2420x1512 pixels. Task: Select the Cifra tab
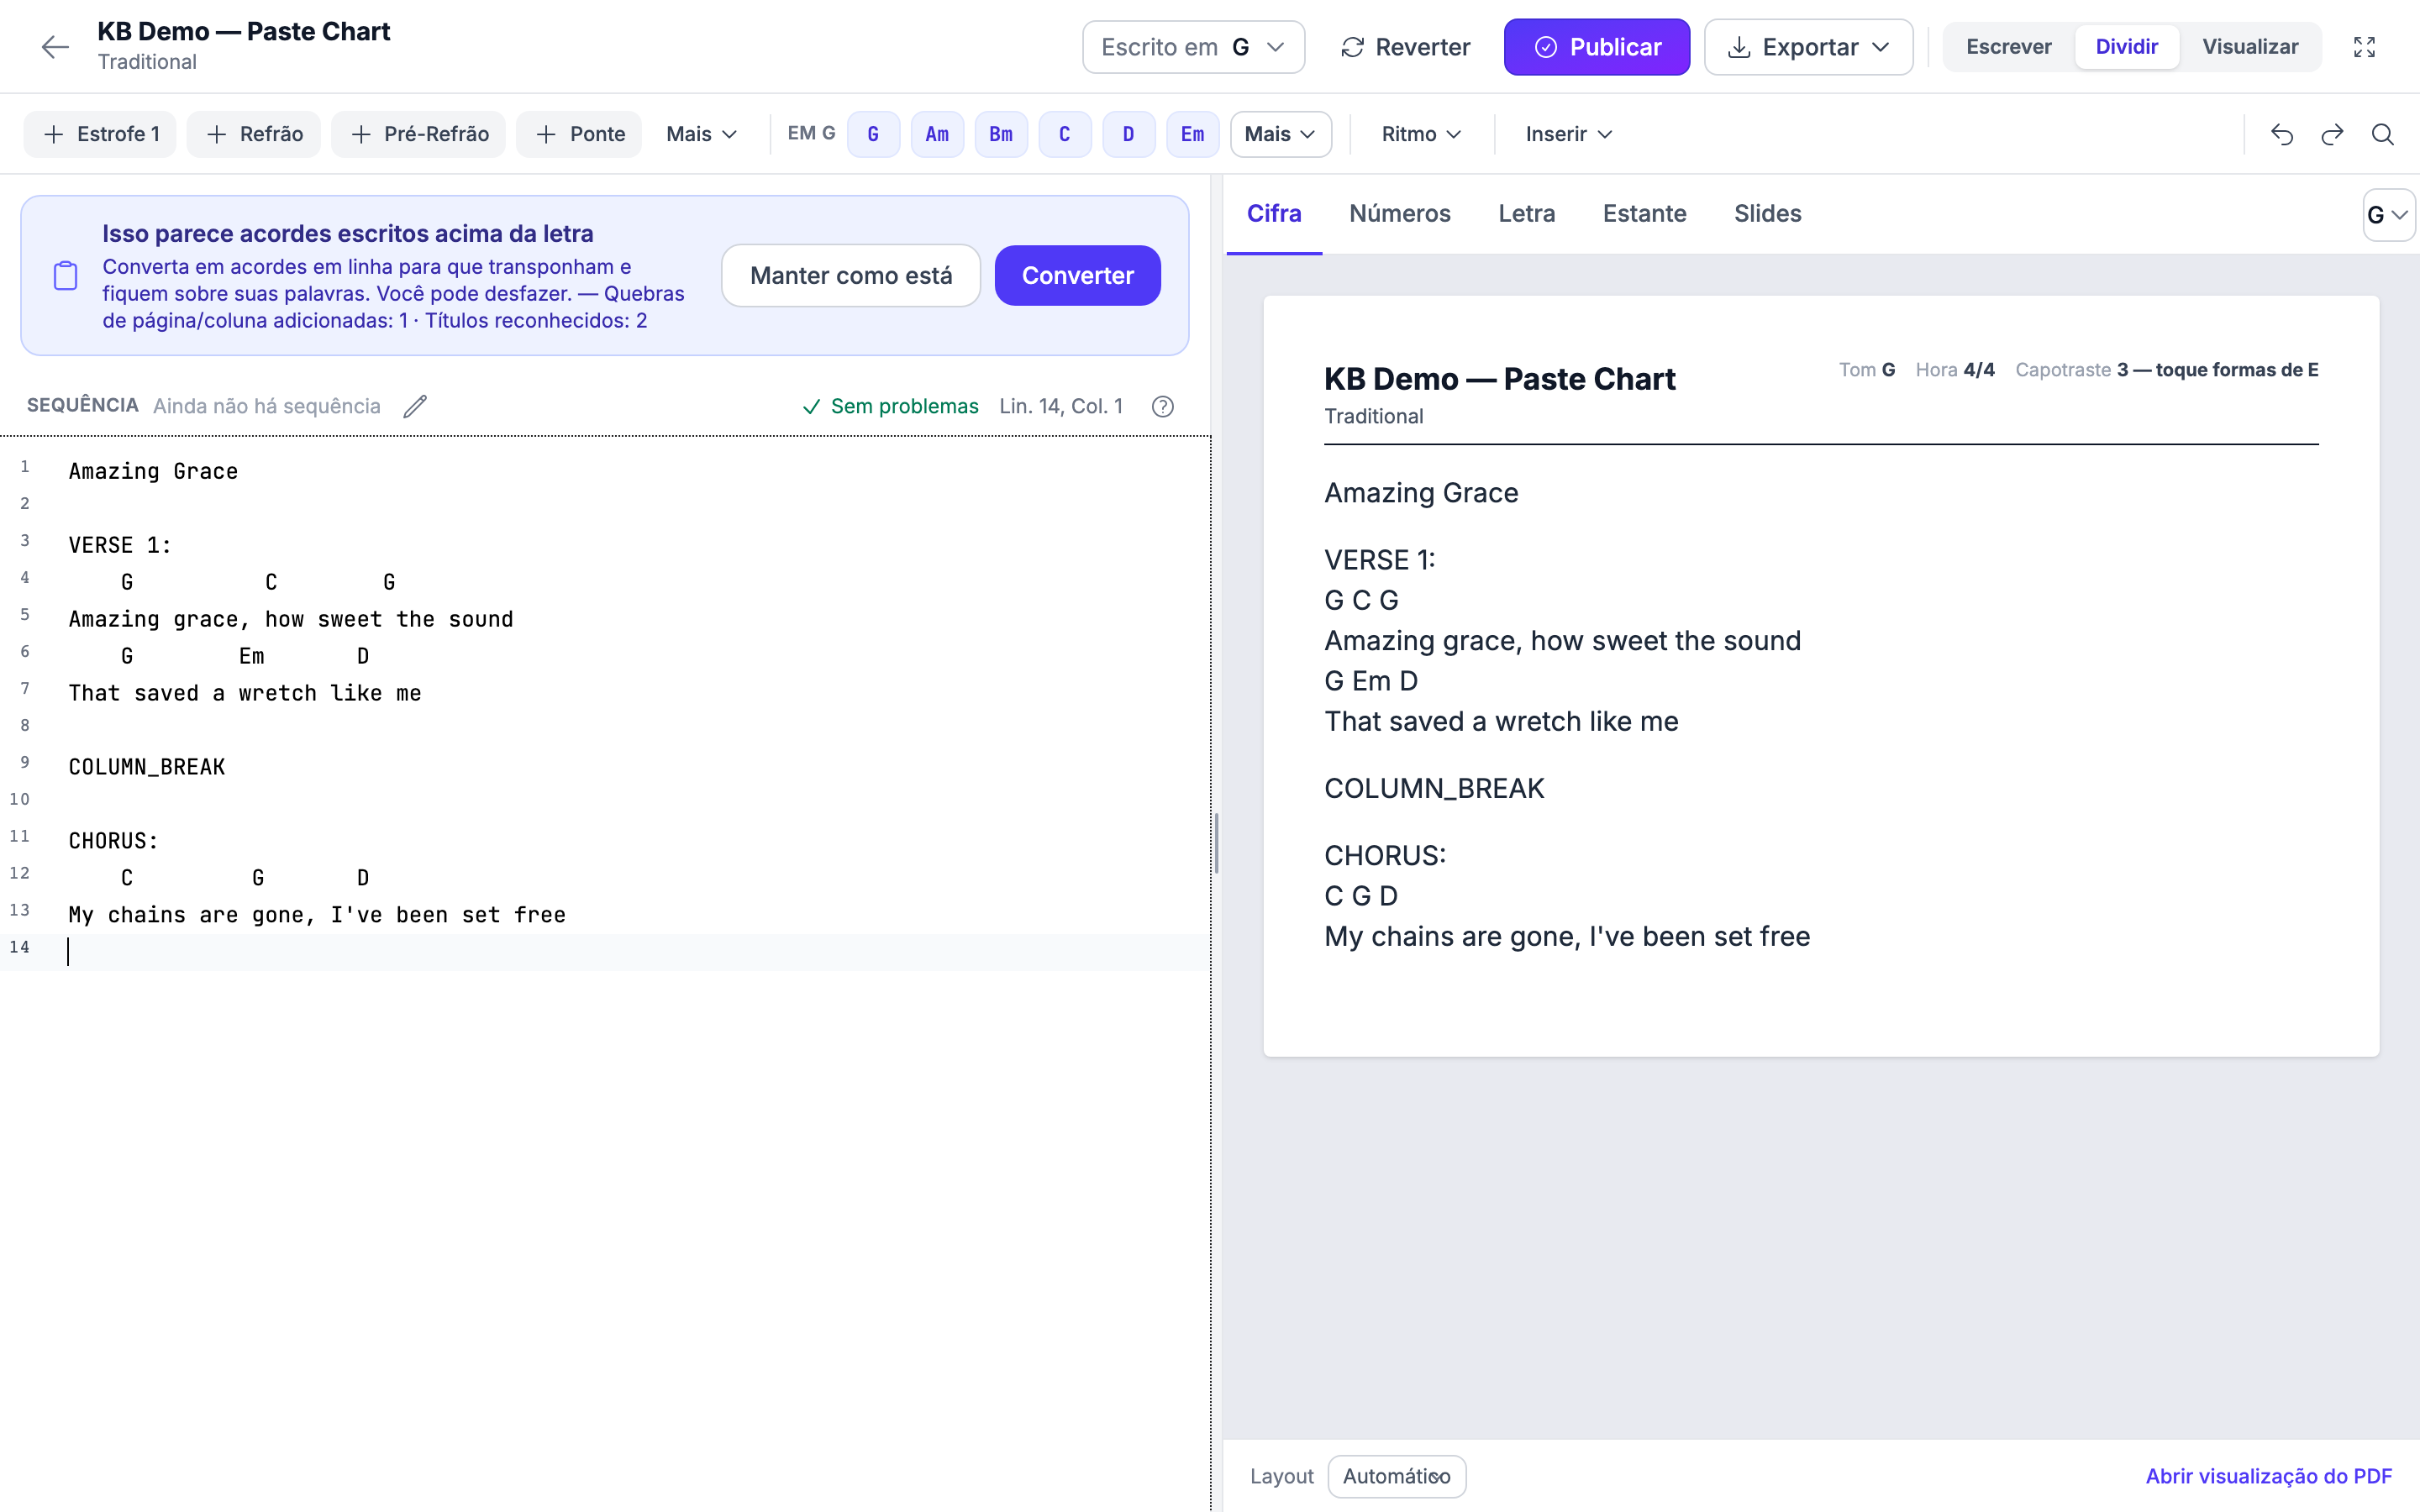[x=1274, y=213]
